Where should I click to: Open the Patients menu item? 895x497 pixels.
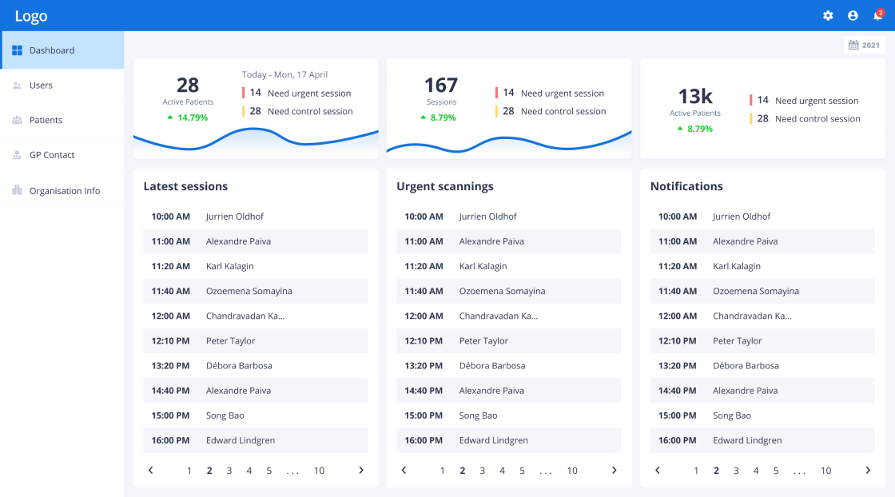46,120
